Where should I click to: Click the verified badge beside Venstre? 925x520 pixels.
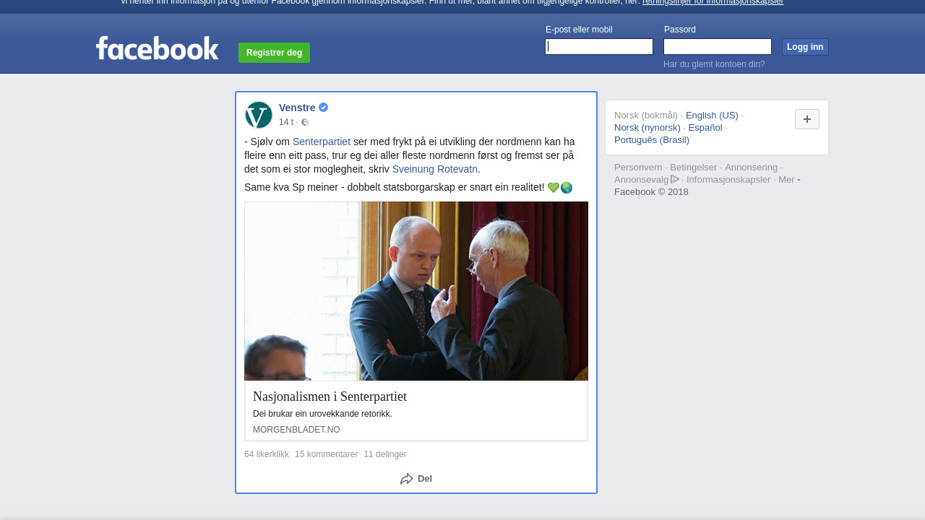tap(324, 108)
